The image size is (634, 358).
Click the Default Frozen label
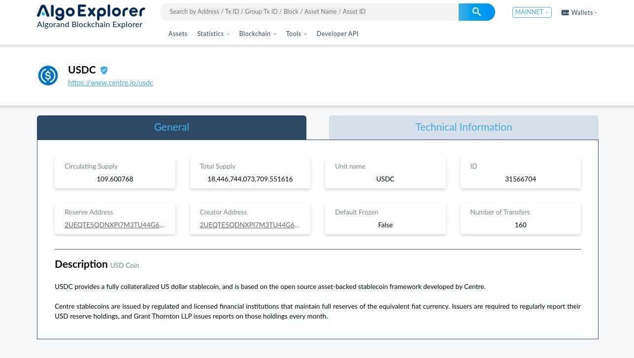pos(357,212)
